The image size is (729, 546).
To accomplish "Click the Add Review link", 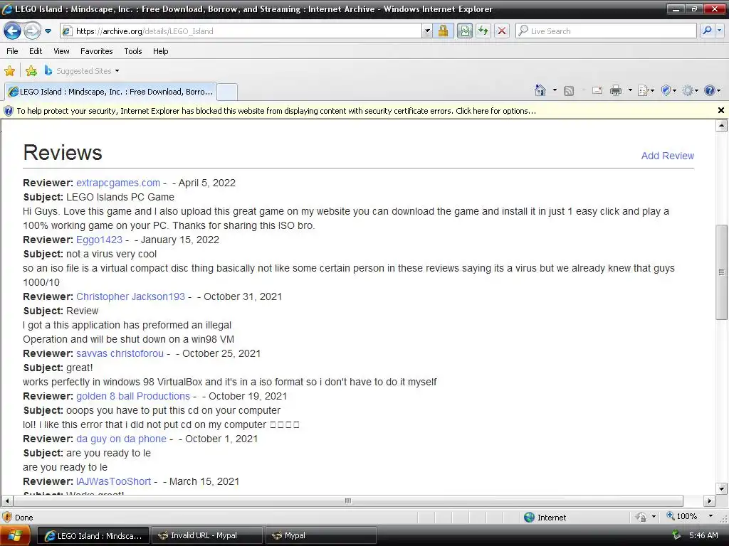I will (x=667, y=156).
